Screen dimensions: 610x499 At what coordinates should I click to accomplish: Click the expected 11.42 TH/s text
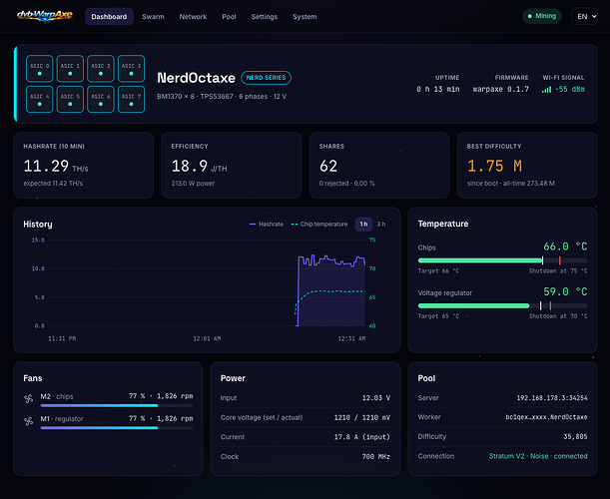click(x=53, y=184)
